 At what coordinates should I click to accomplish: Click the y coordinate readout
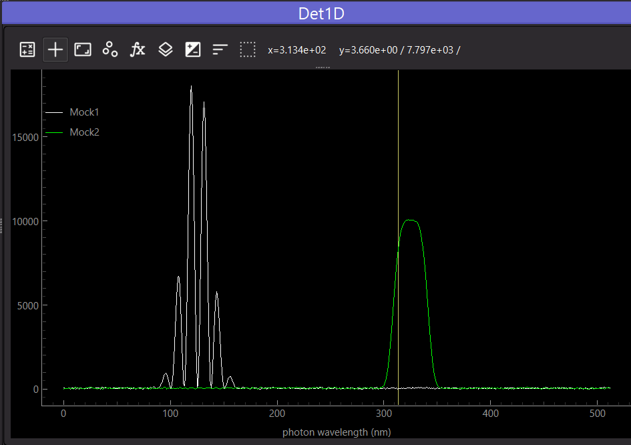(x=399, y=50)
